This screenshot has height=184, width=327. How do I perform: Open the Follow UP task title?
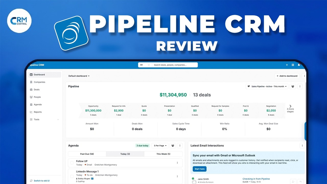[82, 161]
